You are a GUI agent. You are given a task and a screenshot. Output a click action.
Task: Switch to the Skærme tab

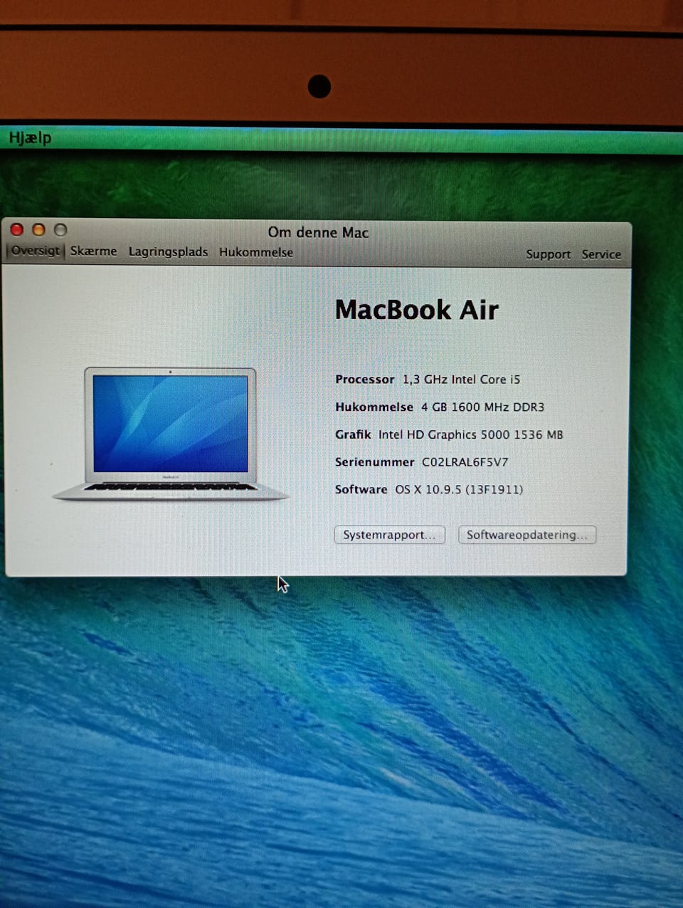[x=93, y=251]
